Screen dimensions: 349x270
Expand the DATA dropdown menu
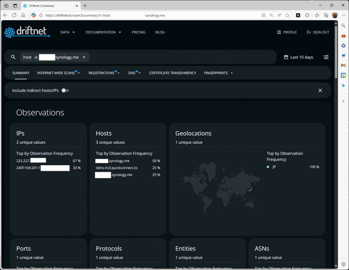tap(68, 32)
